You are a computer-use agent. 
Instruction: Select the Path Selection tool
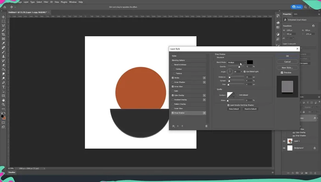point(3,92)
